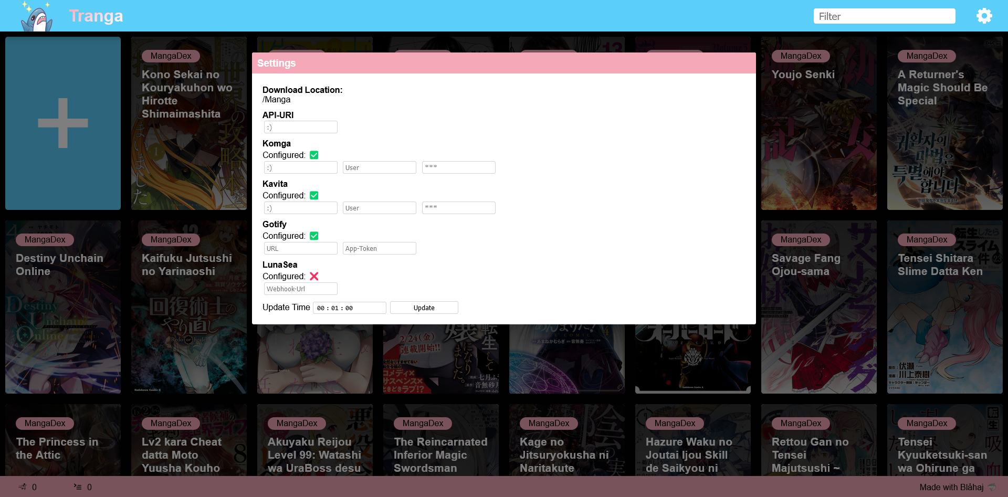Viewport: 1008px width, 497px height.
Task: Click MangaDex tag on Savage Fang card
Action: (x=801, y=240)
